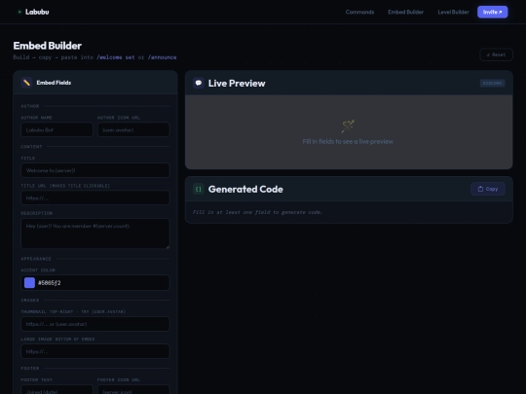Click the code brackets icon beside Generated Code
This screenshot has height=394, width=526.
click(x=199, y=189)
